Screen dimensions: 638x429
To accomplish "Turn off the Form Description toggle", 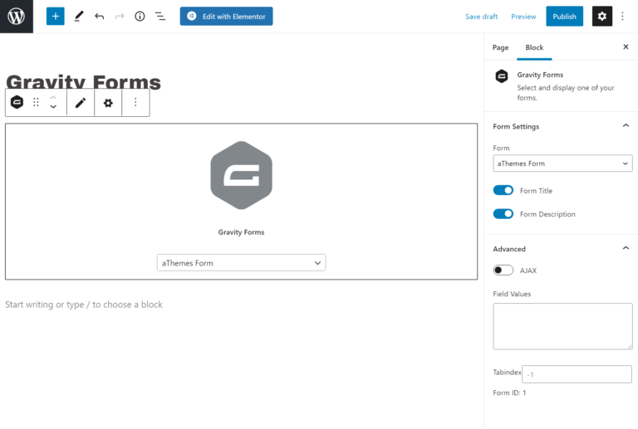I will (x=503, y=214).
